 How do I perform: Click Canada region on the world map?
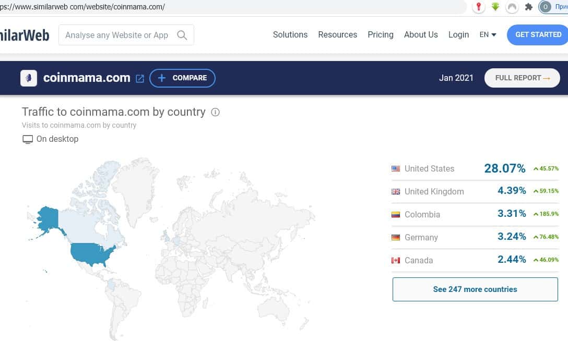pyautogui.click(x=81, y=225)
